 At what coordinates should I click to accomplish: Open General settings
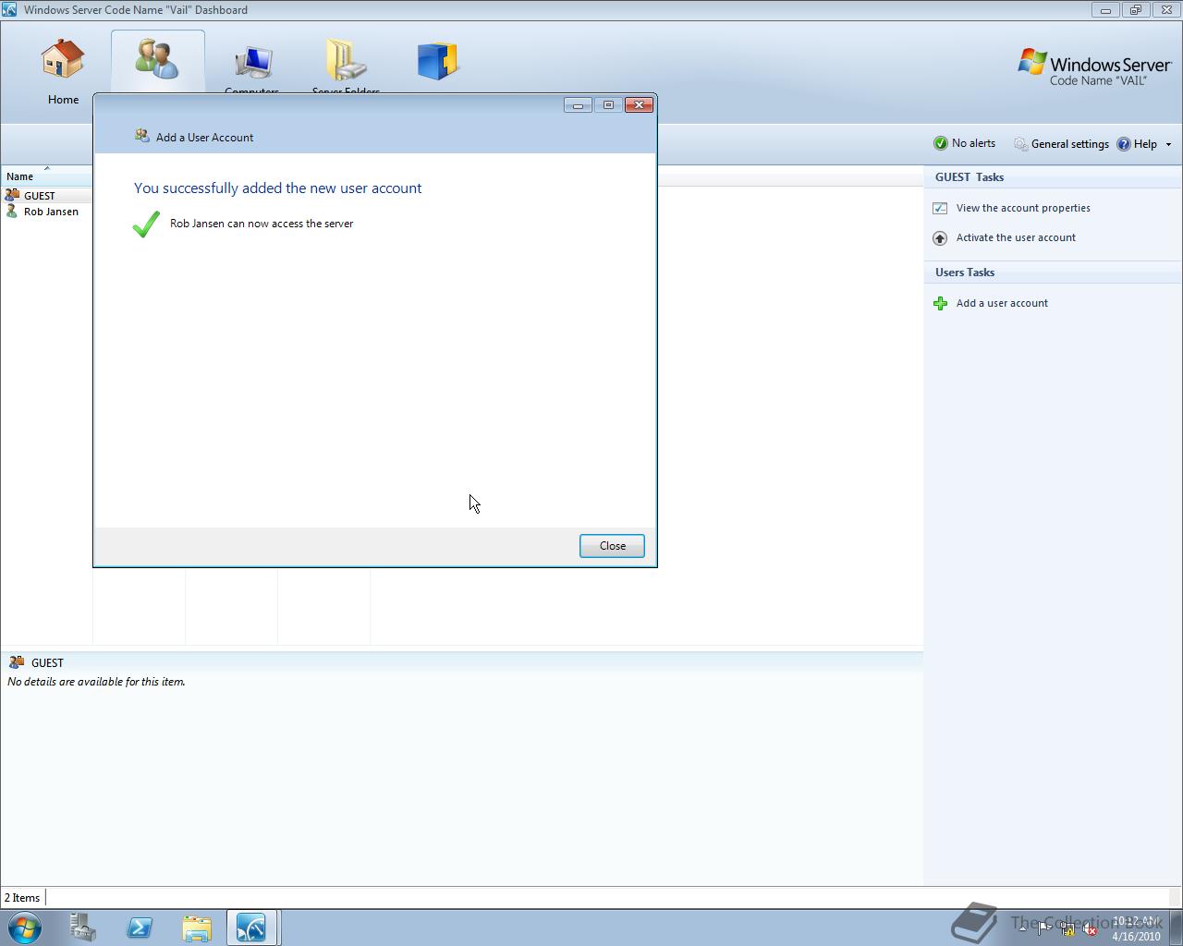coord(1061,144)
